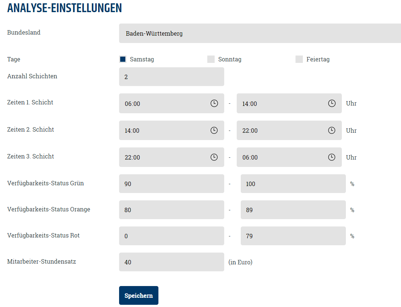Click the Speichern button
This screenshot has height=307, width=401.
pyautogui.click(x=139, y=296)
